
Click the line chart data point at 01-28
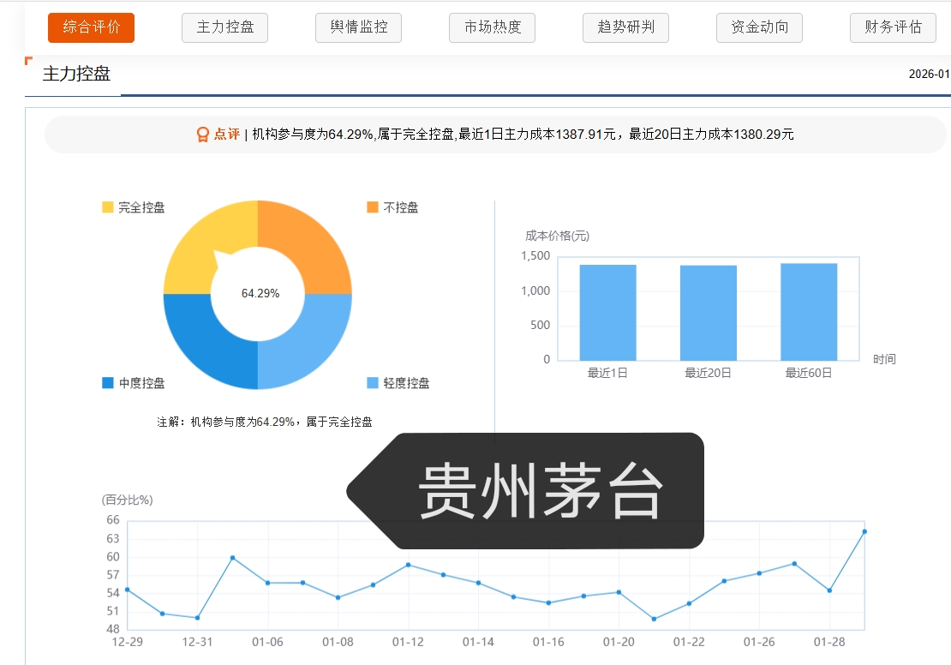pyautogui.click(x=829, y=590)
